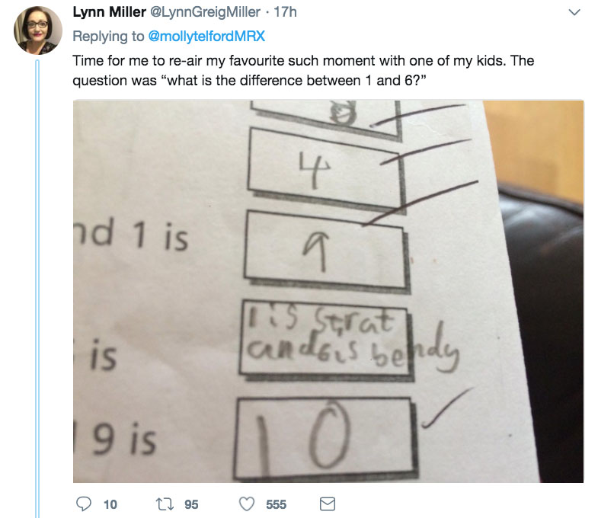Send tweet via direct message envelope icon

pyautogui.click(x=327, y=504)
